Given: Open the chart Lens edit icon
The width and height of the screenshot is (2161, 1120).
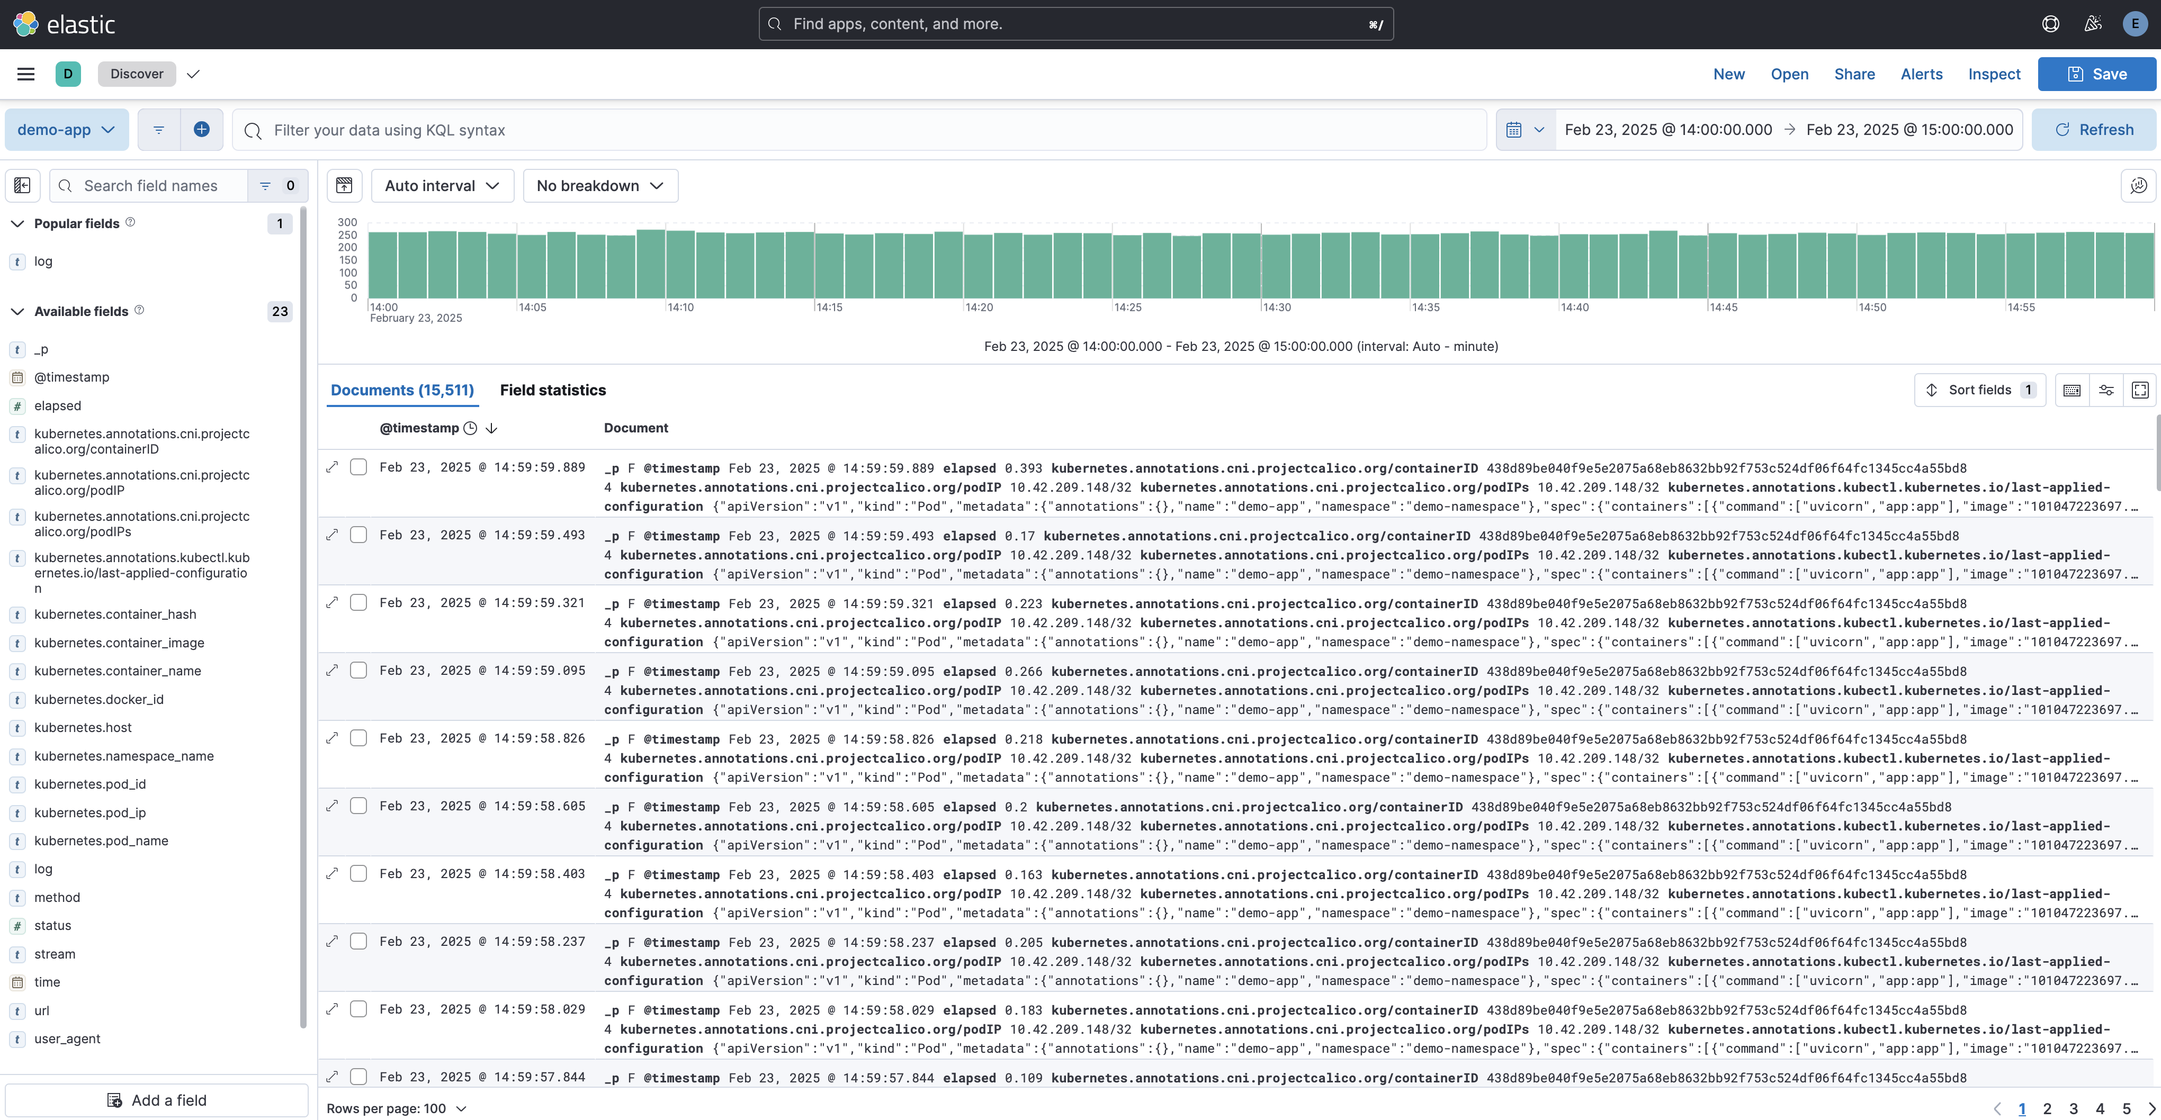Looking at the screenshot, I should 2138,185.
